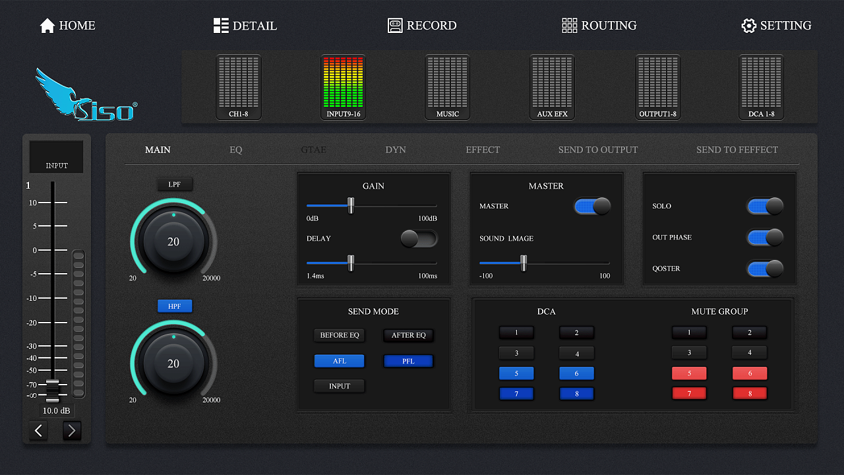Select the OUTPUT1-8 meter group
Viewport: 844px width, 475px height.
[657, 87]
